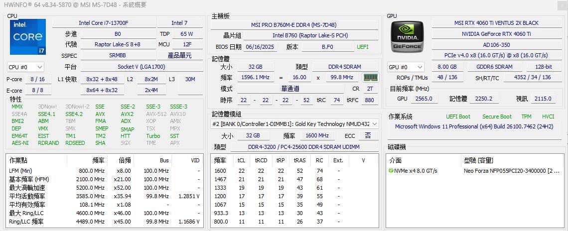Viewport: 568px width, 231px height.
Task: Click the DDR4-3200 / PC4-25600 type field
Action: pos(304,147)
